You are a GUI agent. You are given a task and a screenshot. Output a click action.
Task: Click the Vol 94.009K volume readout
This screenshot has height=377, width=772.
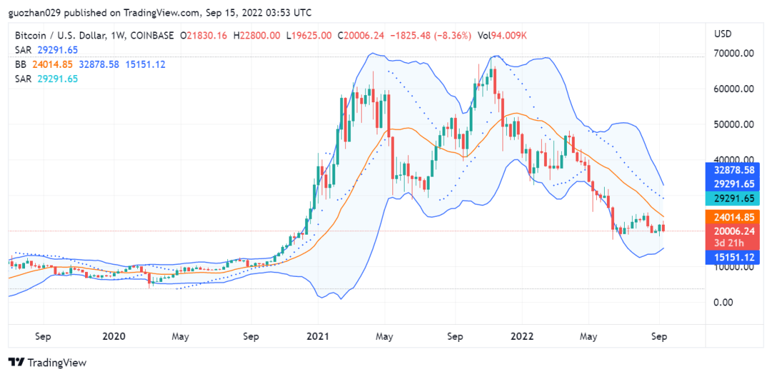tap(503, 35)
